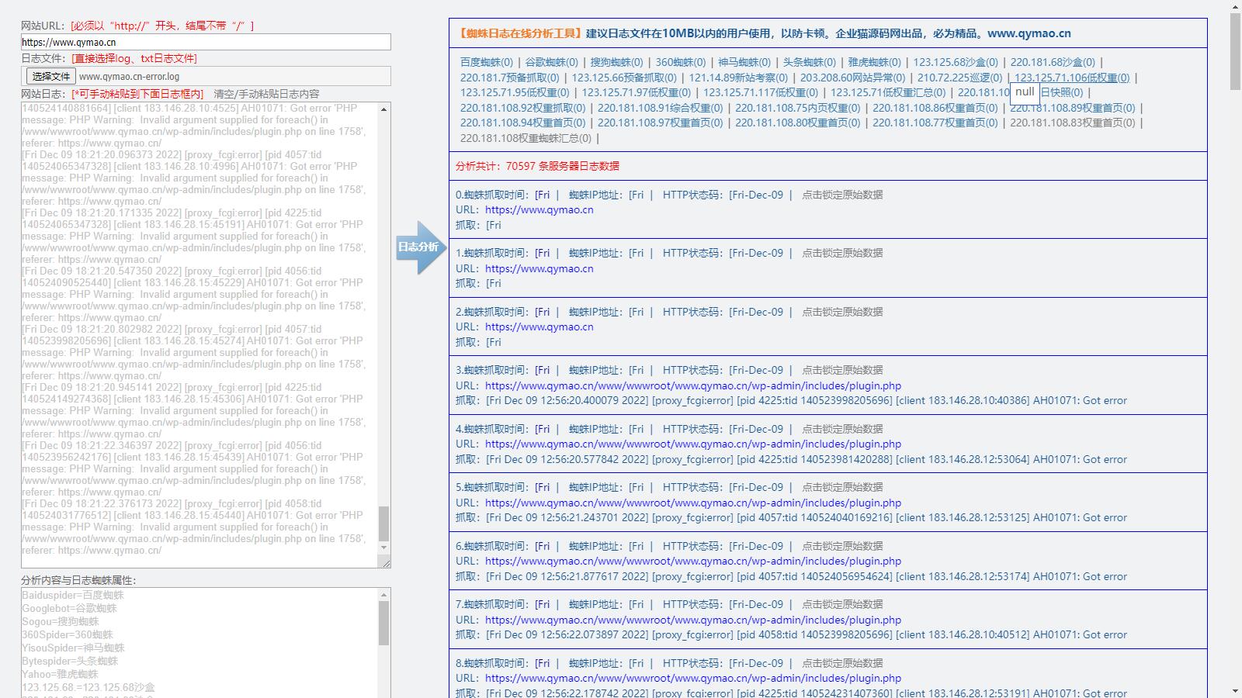Click 清空/手动粘贴日志内容 link
Viewport: 1242px width, 698px height.
click(266, 94)
